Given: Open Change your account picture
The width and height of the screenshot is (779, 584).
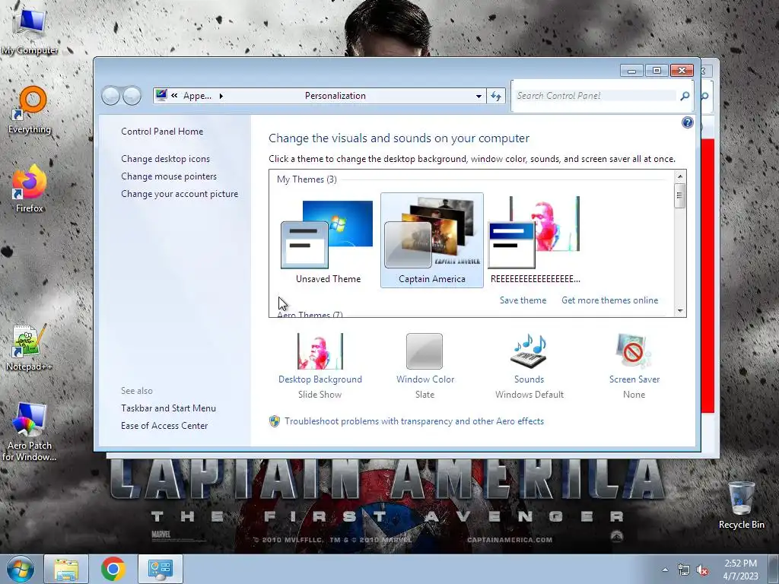Looking at the screenshot, I should (180, 194).
